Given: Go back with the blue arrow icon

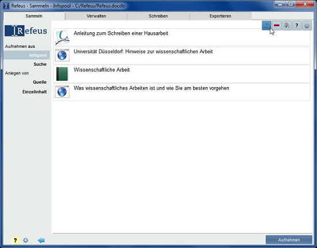Looking at the screenshot, I should pyautogui.click(x=41, y=241).
